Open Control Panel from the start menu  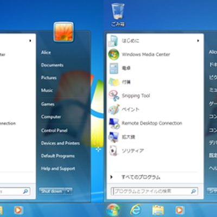[54, 130]
